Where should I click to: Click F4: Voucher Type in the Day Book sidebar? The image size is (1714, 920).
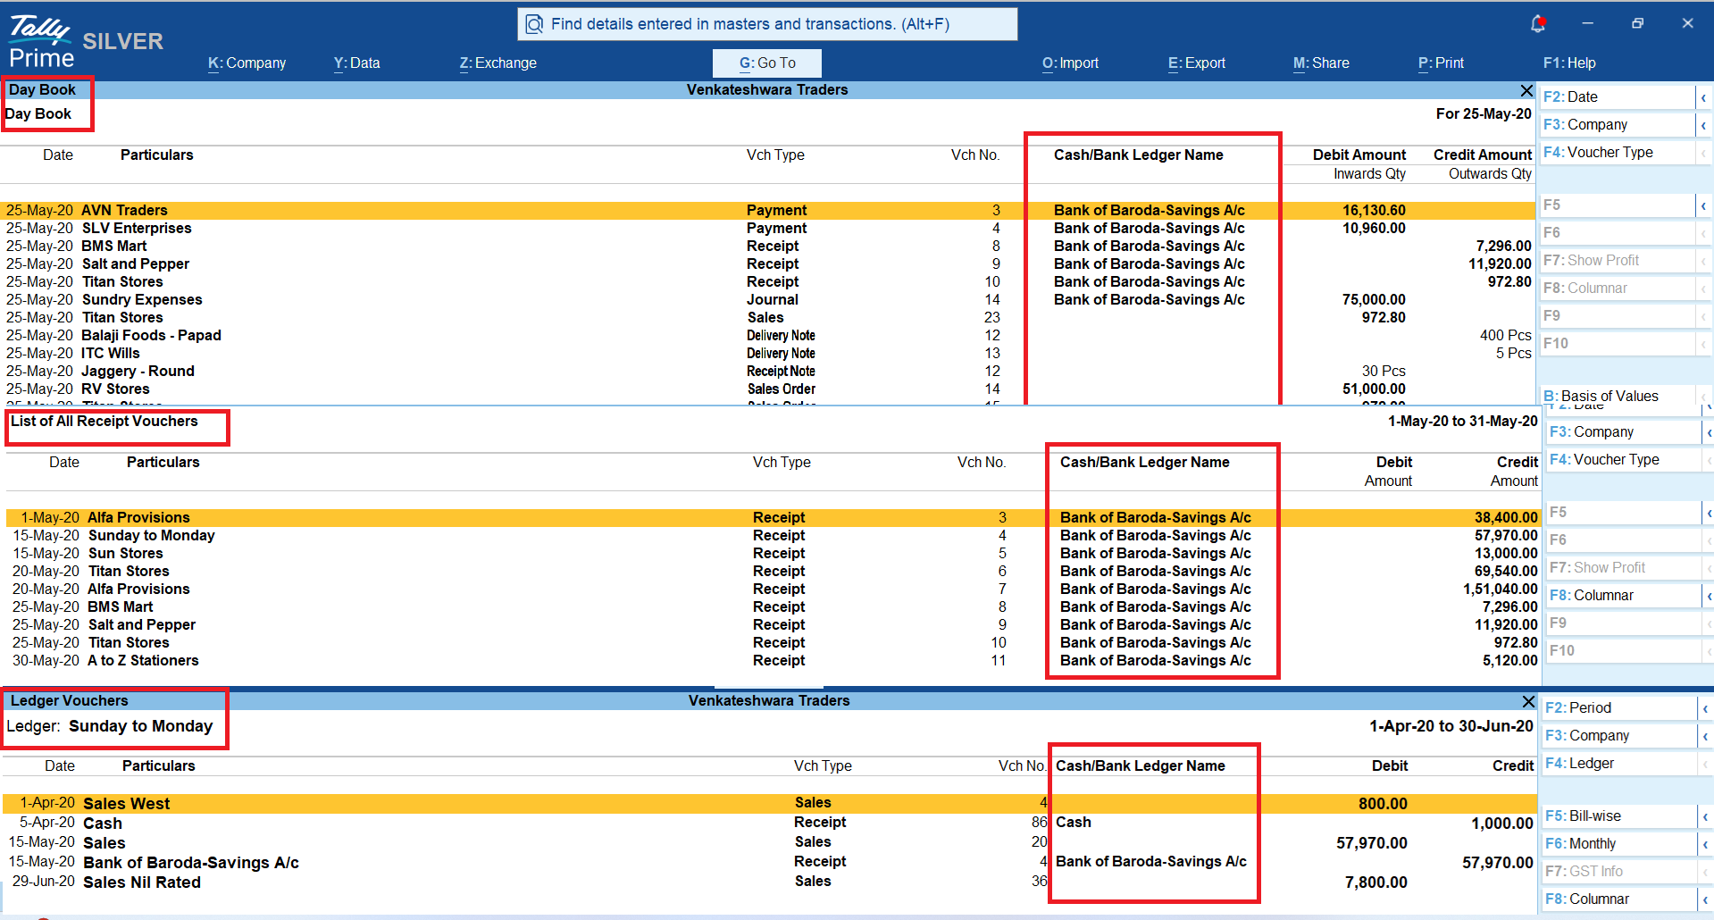[1618, 153]
